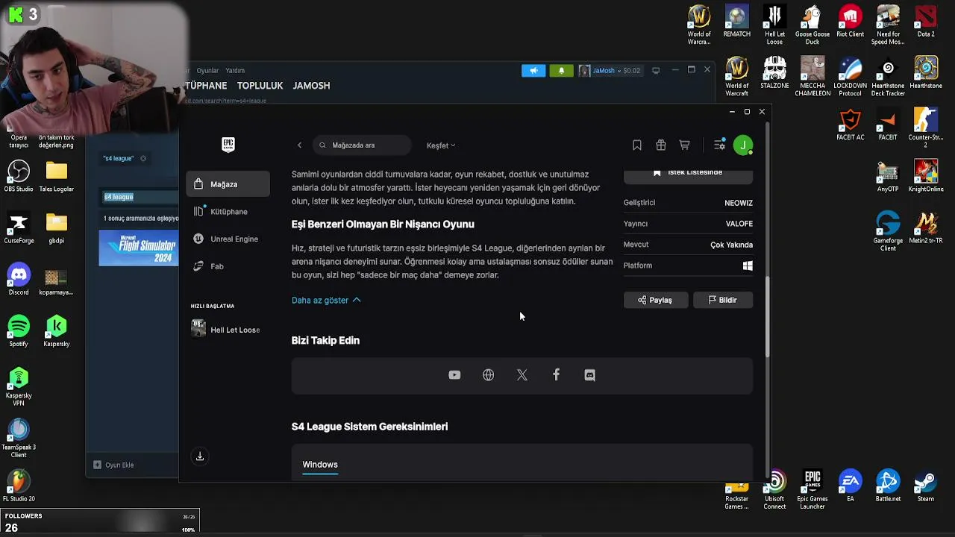This screenshot has height=537, width=955.
Task: Open the S4 League Discord server
Action: [x=589, y=375]
